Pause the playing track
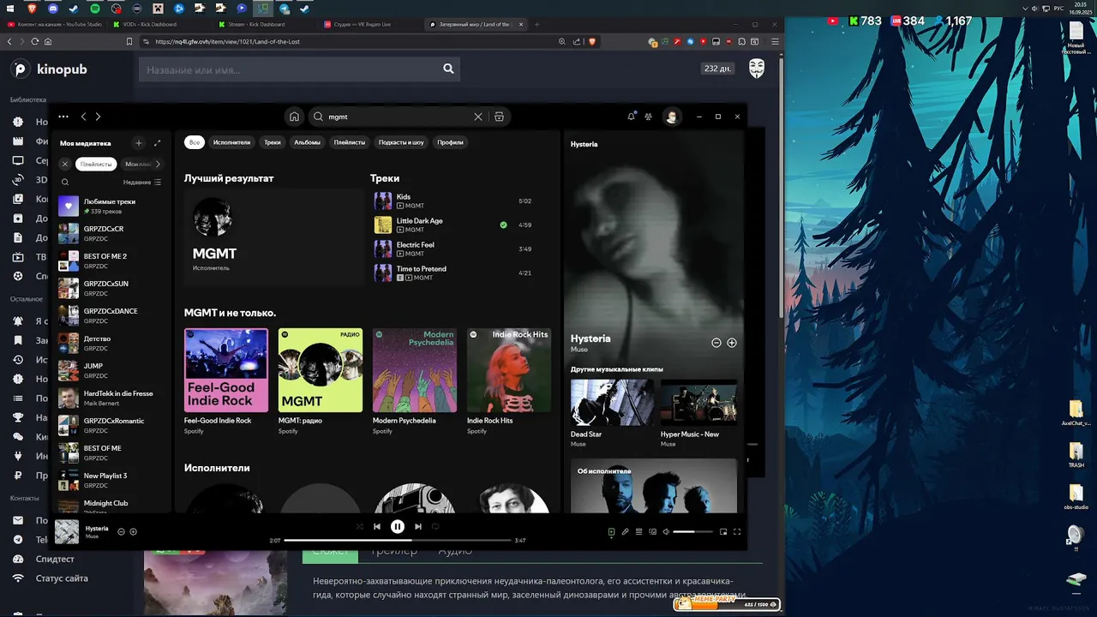1097x617 pixels. [x=398, y=526]
